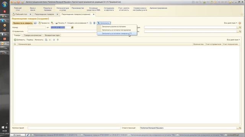Click the second document icon next to Заполнить
Viewport: 245px width, 137px height.
pos(94,23)
